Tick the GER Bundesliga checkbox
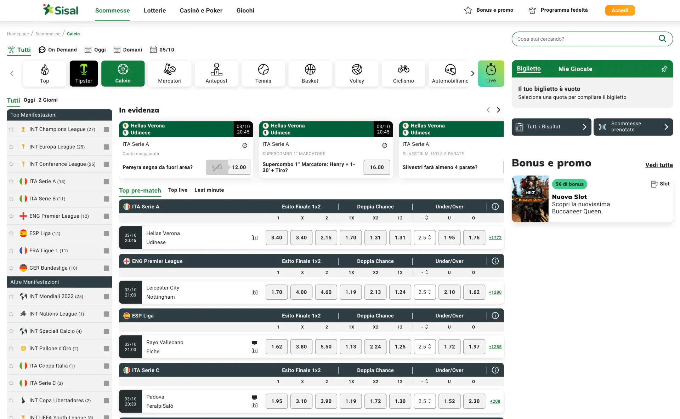680x419 pixels. (106, 268)
